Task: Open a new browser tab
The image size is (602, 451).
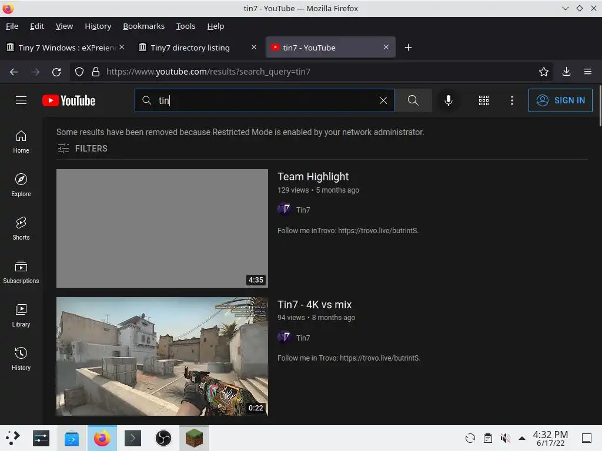Action: [x=409, y=47]
